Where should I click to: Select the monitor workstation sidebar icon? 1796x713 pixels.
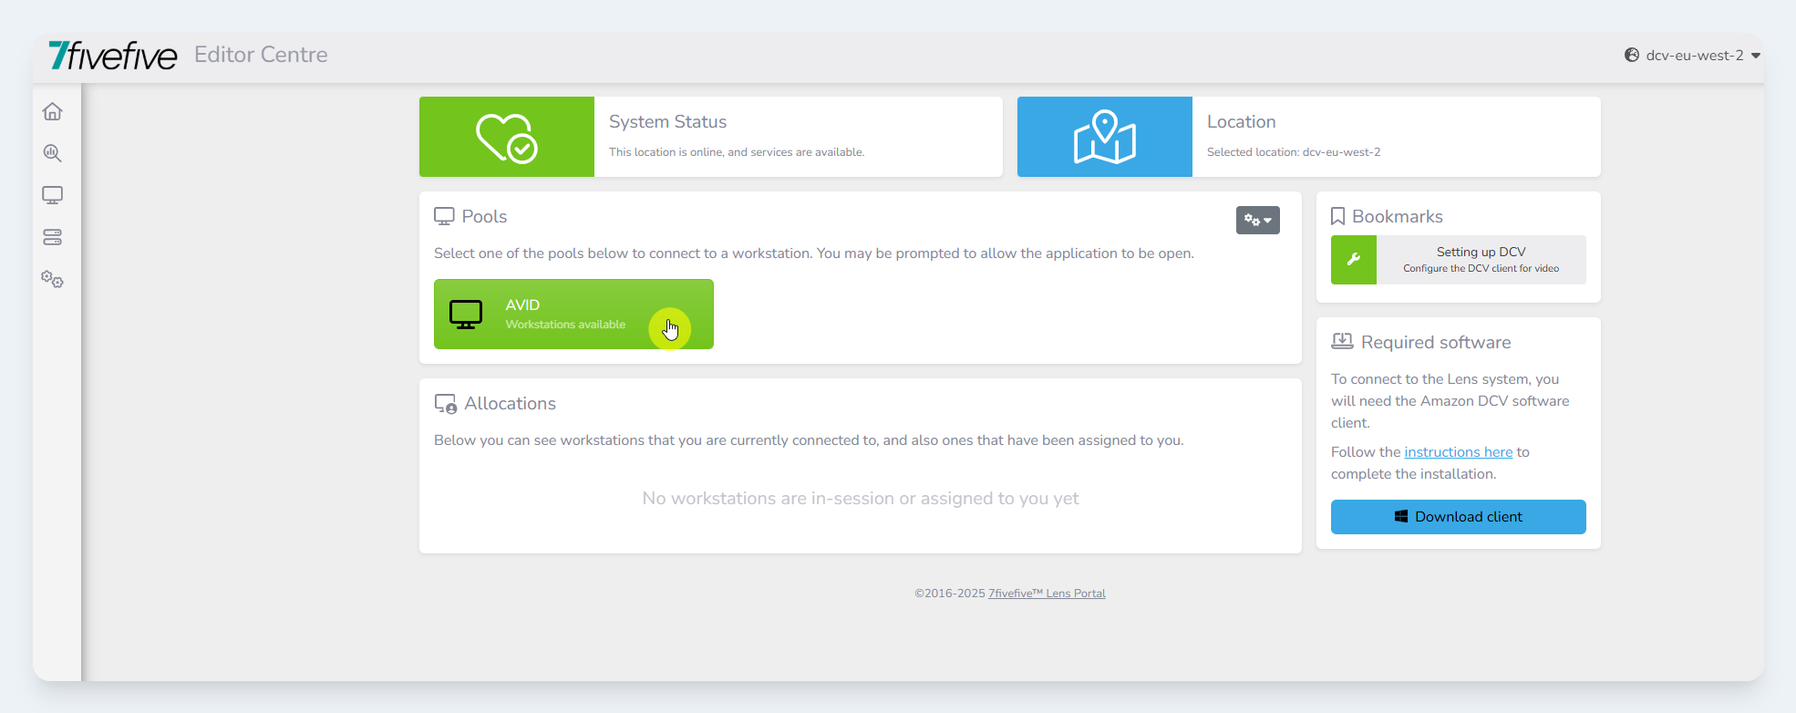click(x=53, y=195)
